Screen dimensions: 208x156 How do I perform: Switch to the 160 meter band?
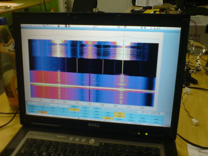click(42, 107)
